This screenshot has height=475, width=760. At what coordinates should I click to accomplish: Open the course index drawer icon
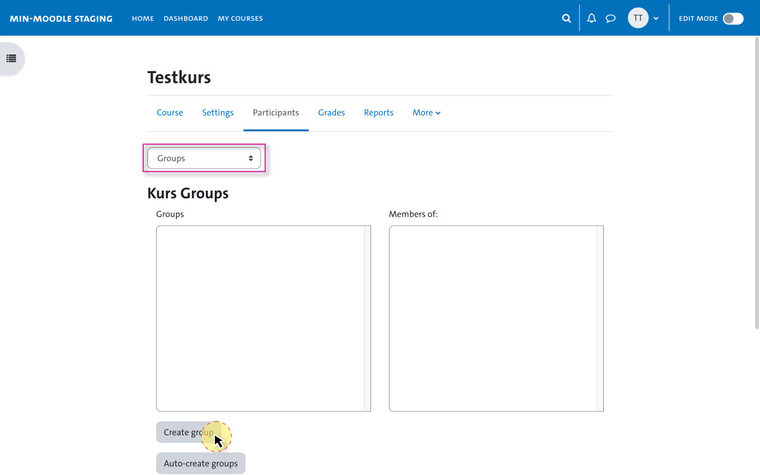(x=11, y=58)
